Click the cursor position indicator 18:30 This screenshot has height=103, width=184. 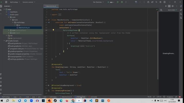tap(149, 97)
